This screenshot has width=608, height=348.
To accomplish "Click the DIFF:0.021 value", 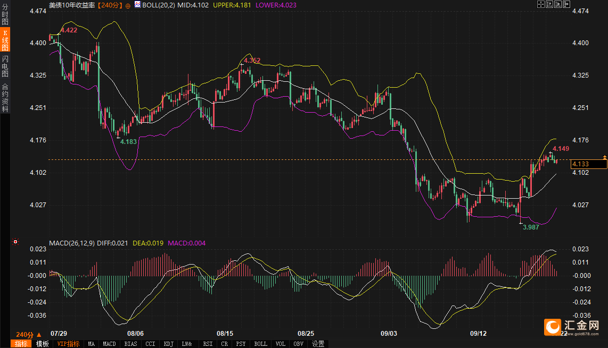I will (112, 243).
